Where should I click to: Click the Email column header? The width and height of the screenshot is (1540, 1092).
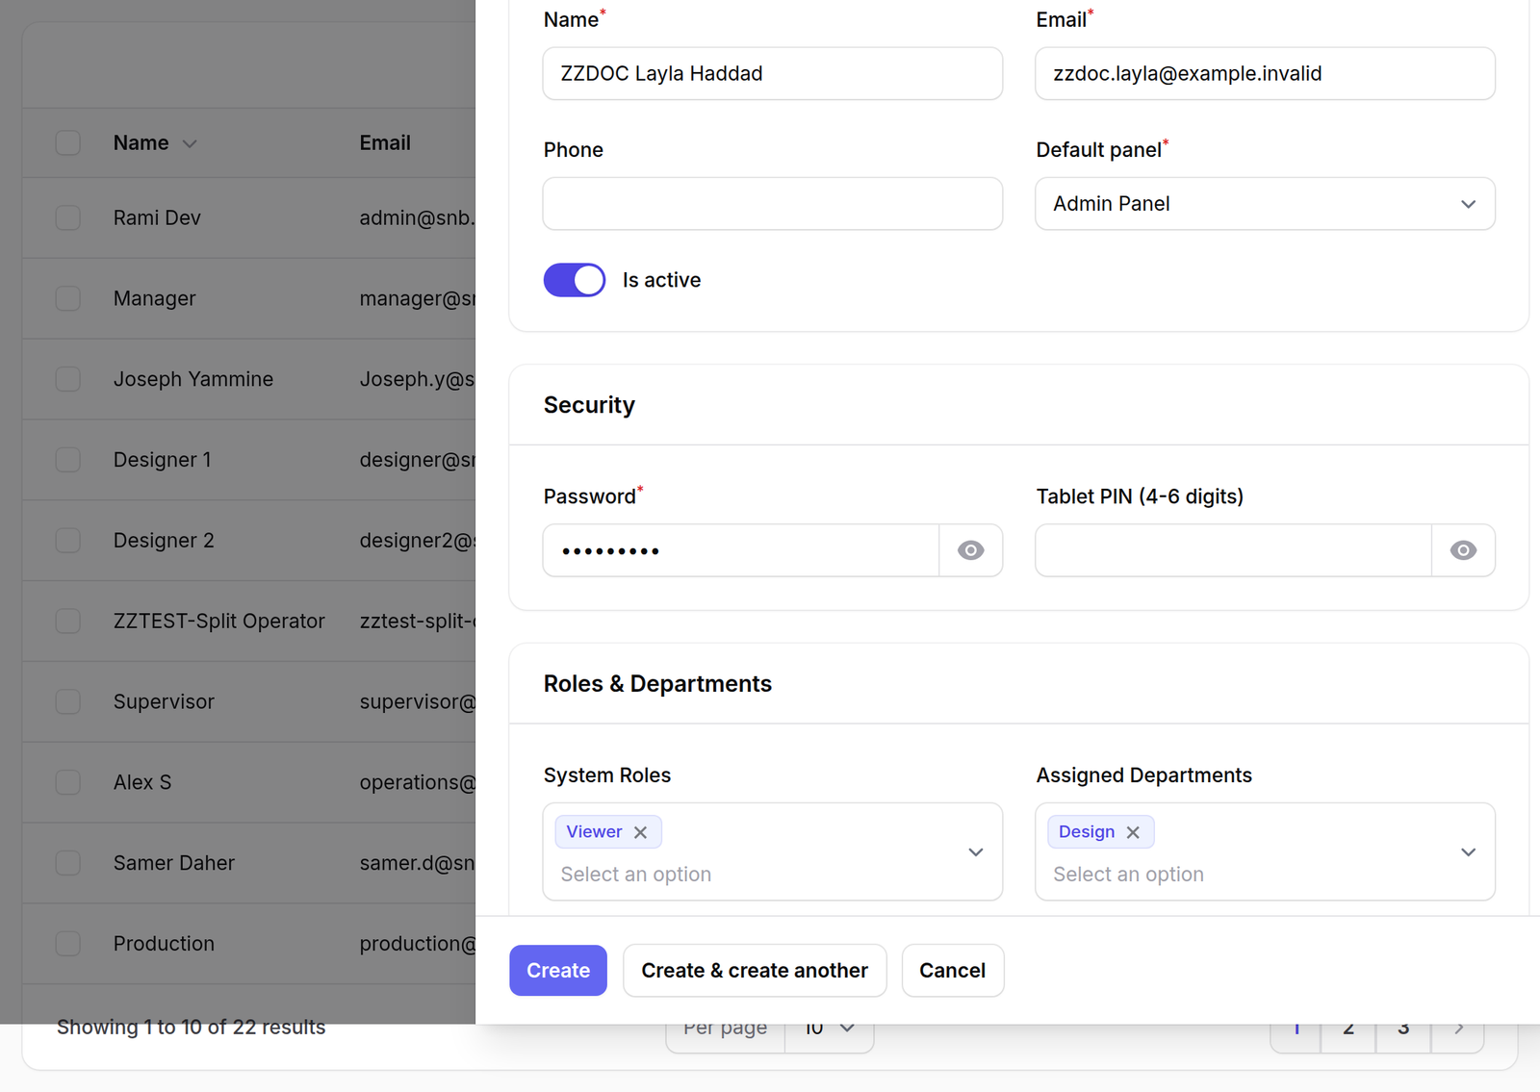click(x=385, y=142)
